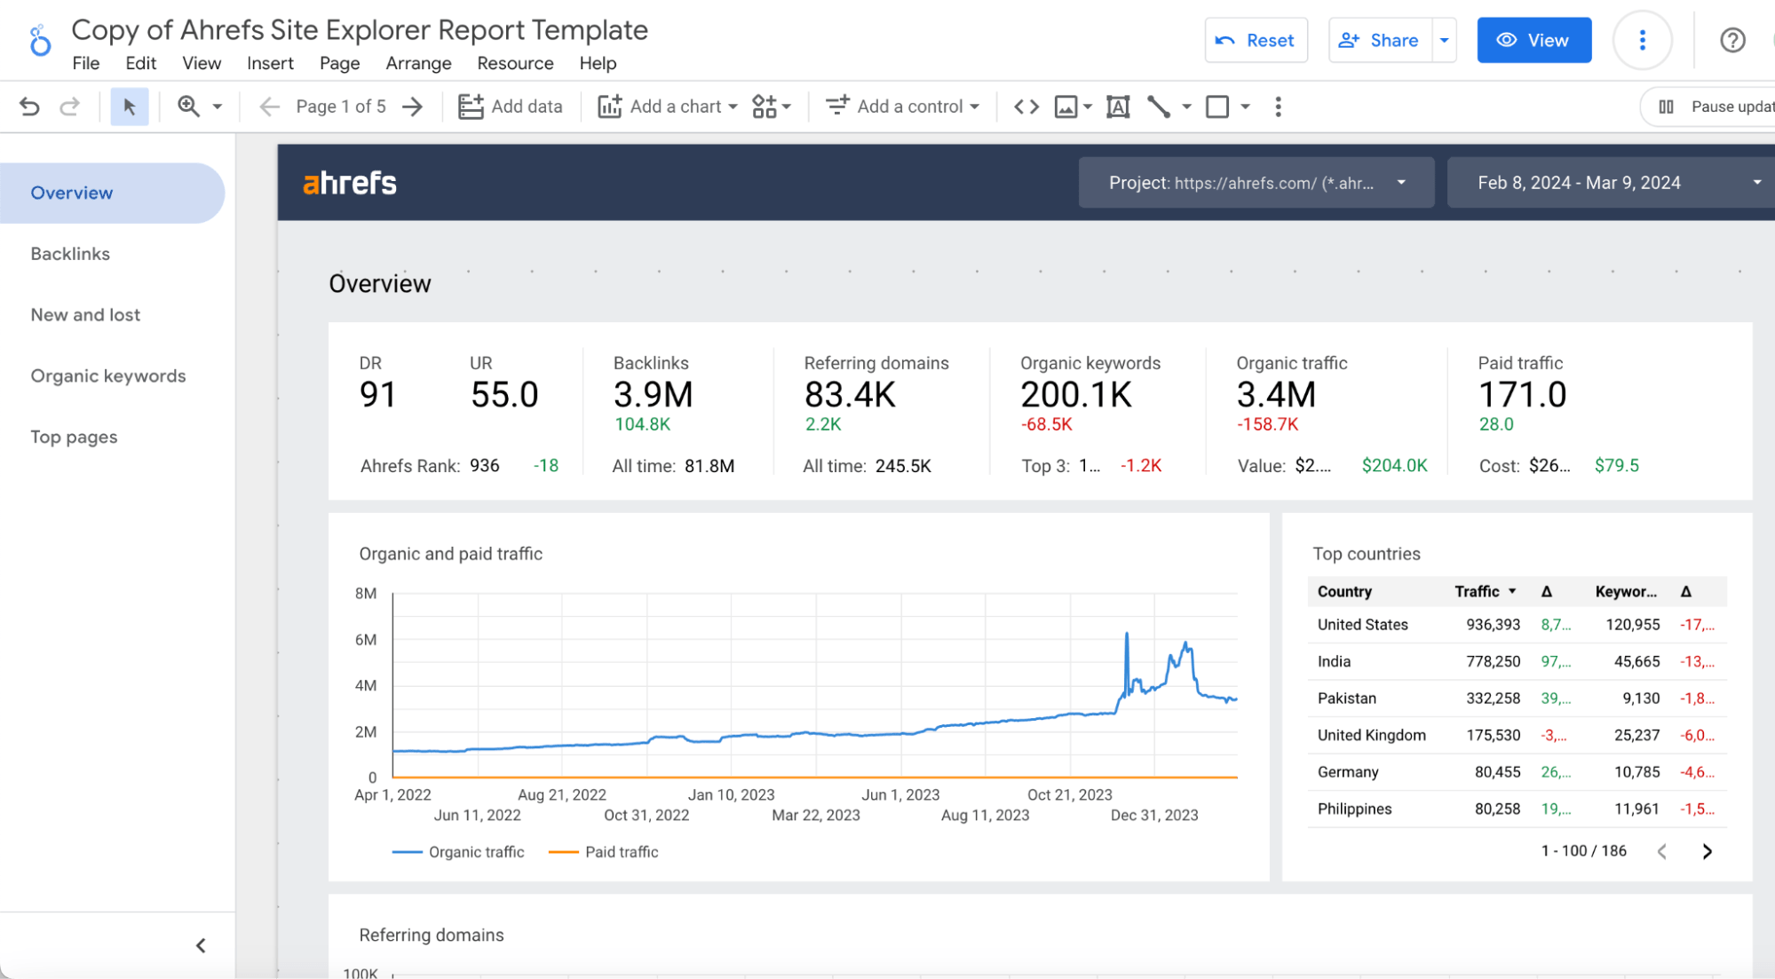Select the rectangle shape tool
Image resolution: width=1775 pixels, height=979 pixels.
pyautogui.click(x=1216, y=106)
